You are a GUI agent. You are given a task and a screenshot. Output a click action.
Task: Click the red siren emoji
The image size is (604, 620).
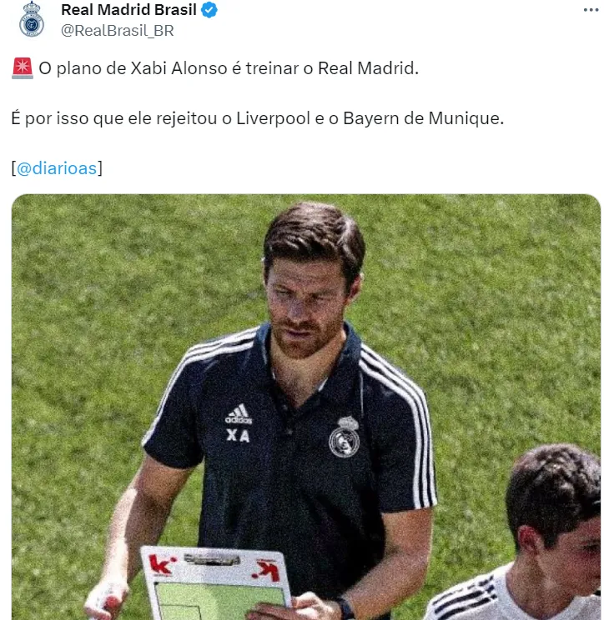click(23, 68)
